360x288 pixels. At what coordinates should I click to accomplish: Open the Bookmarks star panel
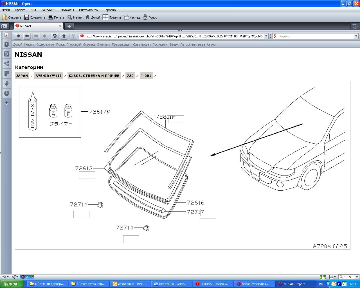[x=7, y=44]
